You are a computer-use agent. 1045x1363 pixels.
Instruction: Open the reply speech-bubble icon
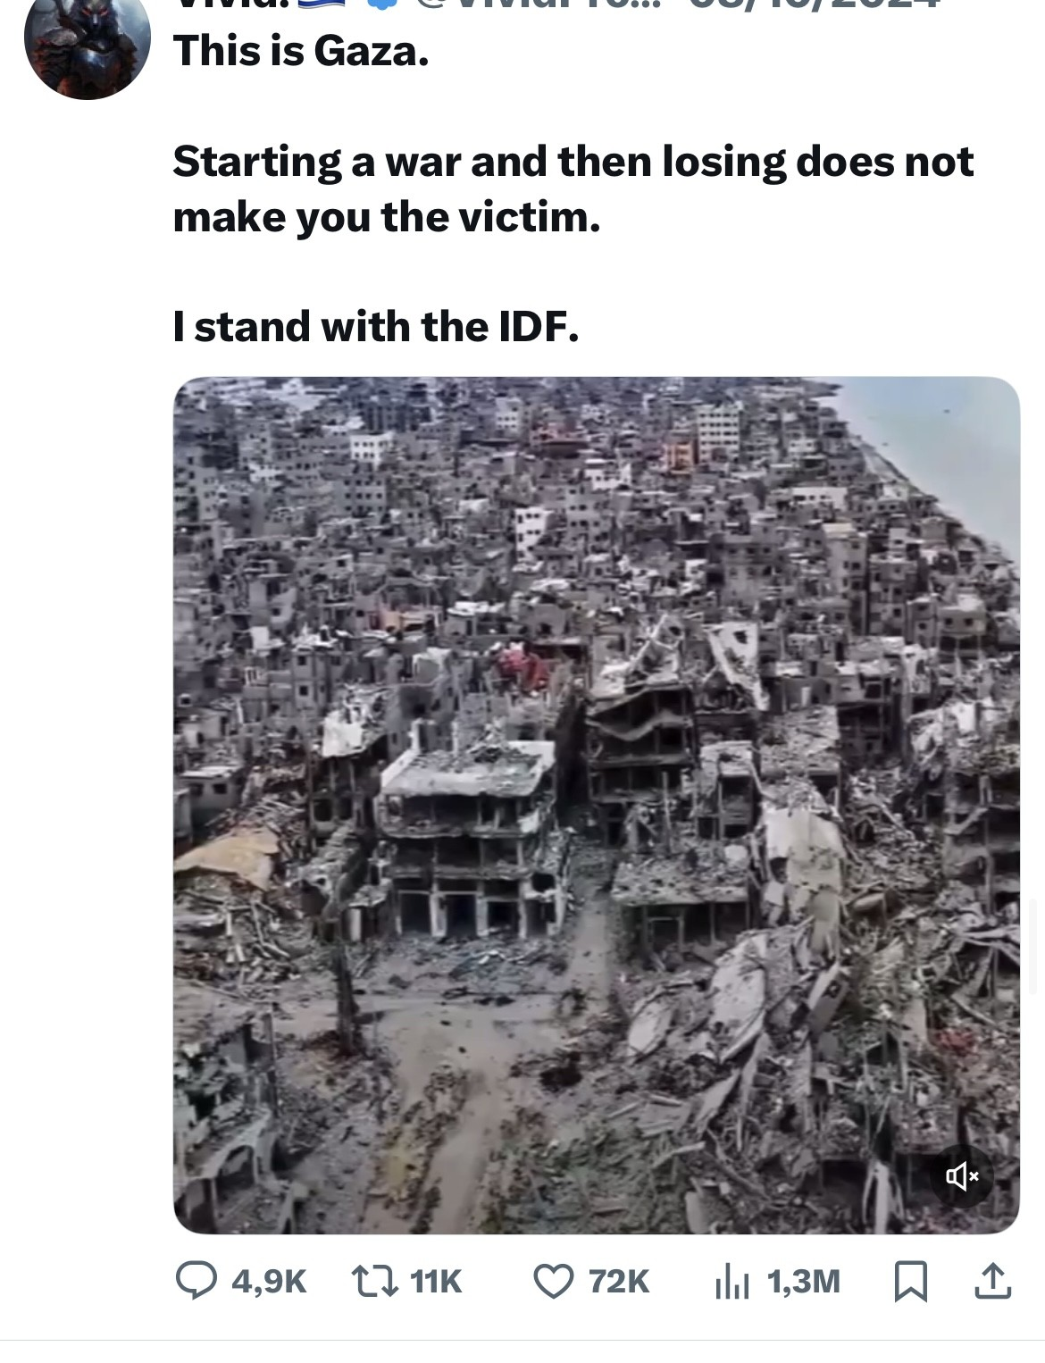coord(196,1281)
